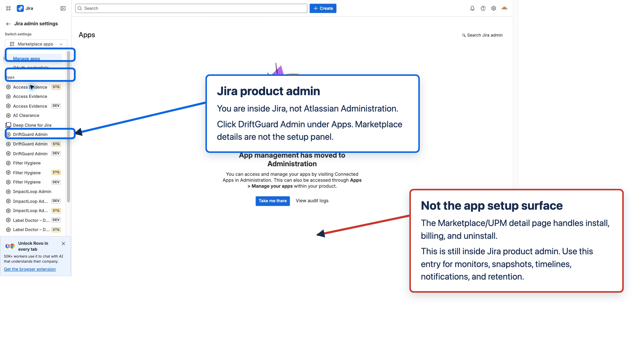This screenshot has width=641, height=345.
Task: Click the Deep Clone for Jira icon
Action: click(8, 125)
